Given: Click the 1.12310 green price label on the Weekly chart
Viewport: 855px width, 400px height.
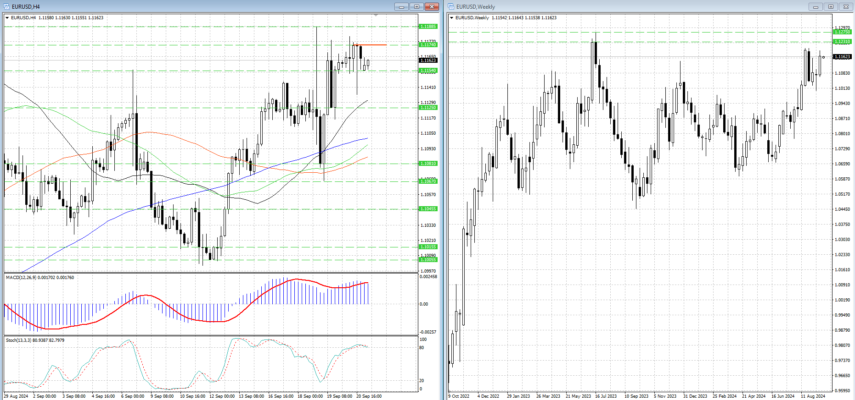Looking at the screenshot, I should coord(842,42).
